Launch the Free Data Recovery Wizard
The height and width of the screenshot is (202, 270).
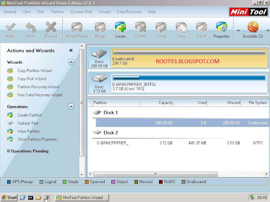40,95
